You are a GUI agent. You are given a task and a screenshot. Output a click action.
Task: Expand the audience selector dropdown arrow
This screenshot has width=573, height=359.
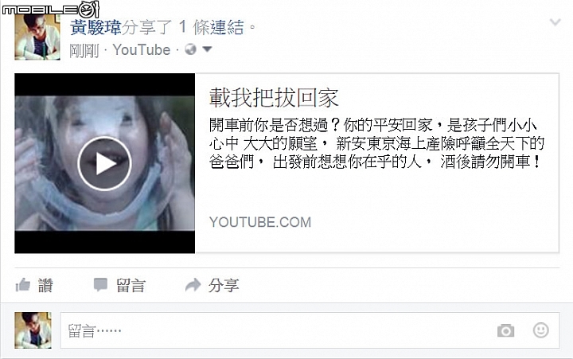(207, 49)
